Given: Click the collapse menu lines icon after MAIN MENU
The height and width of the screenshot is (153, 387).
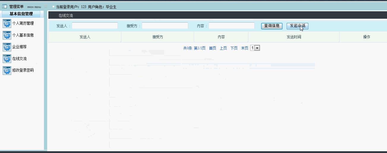Looking at the screenshot, I should tap(45, 6).
